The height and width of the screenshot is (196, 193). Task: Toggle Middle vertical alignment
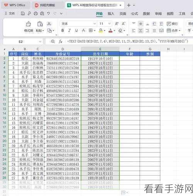[141, 23]
